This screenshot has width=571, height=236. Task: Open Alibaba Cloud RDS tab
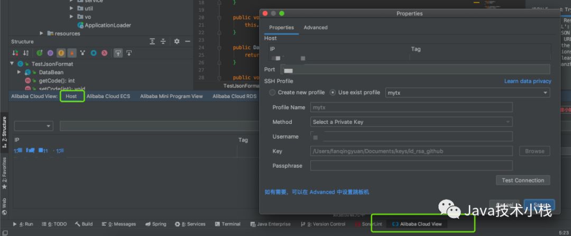[x=235, y=96]
